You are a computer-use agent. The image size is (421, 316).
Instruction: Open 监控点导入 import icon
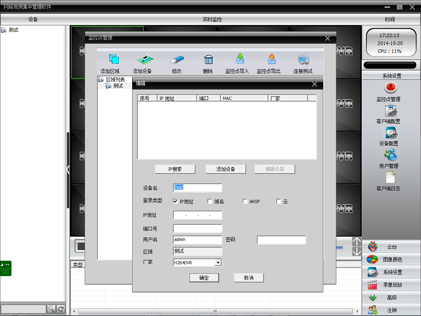[240, 59]
